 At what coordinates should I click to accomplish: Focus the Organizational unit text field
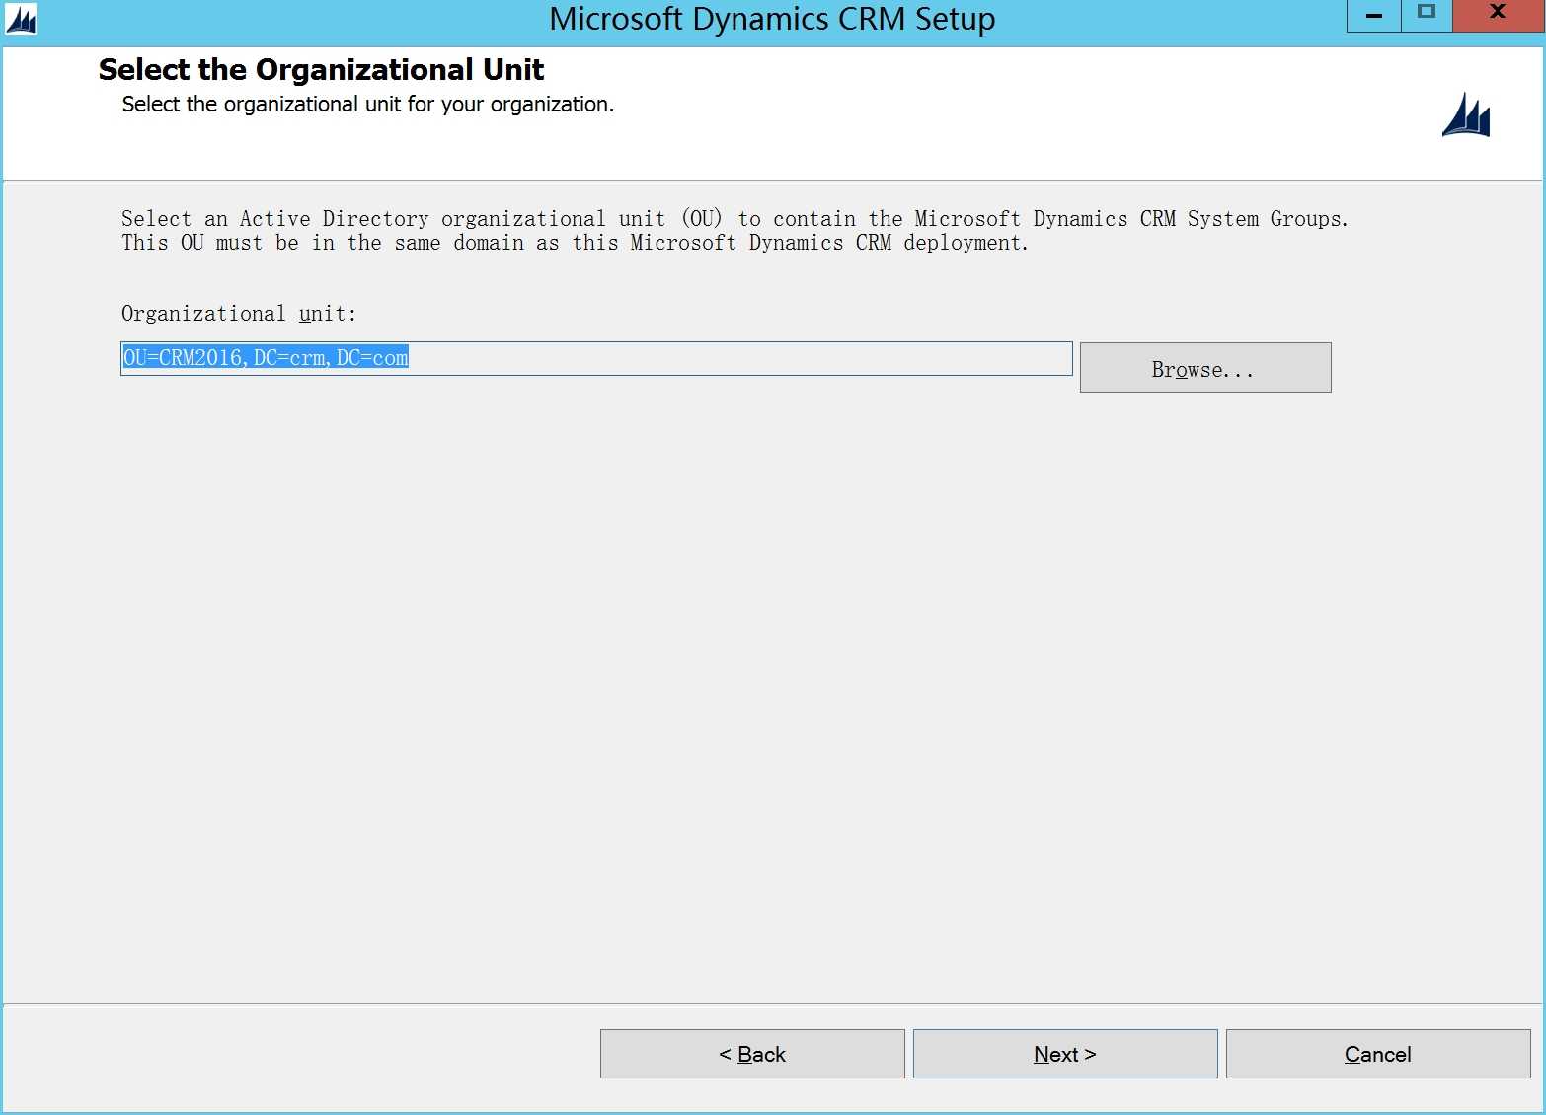pyautogui.click(x=596, y=358)
